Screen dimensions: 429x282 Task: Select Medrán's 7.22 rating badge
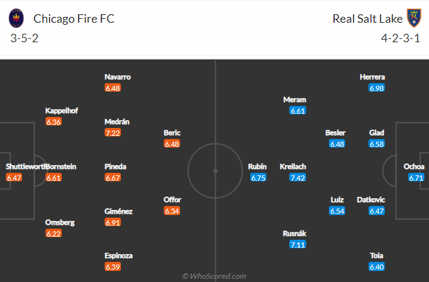pos(112,133)
